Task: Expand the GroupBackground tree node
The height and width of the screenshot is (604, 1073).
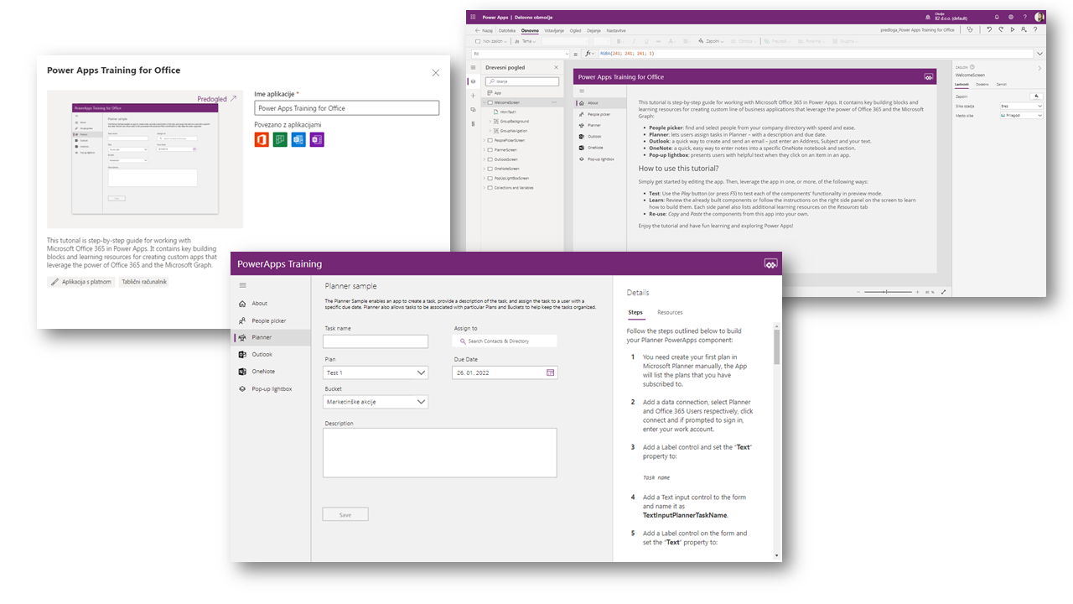Action: coord(490,121)
